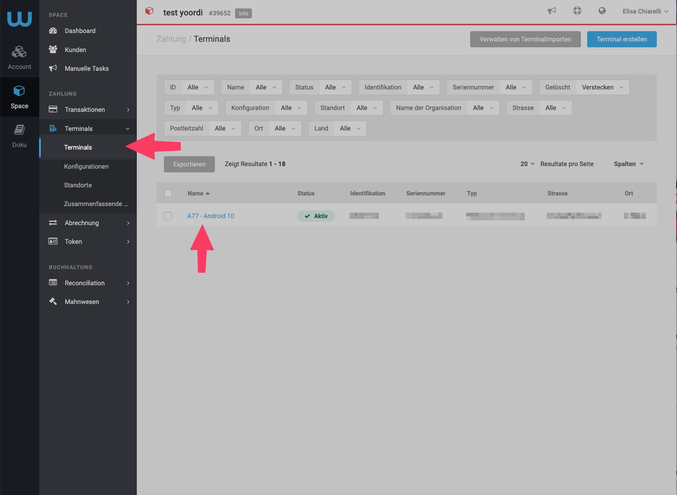Click the Wallee logo icon
The height and width of the screenshot is (495, 677).
(19, 19)
